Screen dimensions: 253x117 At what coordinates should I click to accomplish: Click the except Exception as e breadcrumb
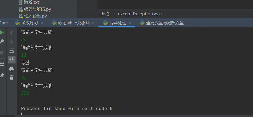[140, 14]
